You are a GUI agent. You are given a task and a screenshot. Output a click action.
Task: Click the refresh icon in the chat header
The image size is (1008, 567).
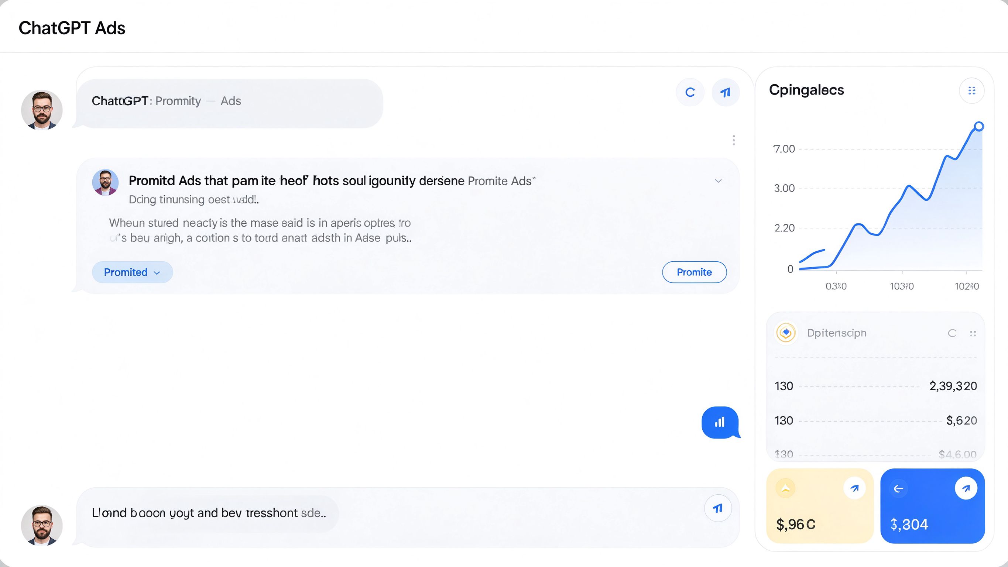point(690,92)
